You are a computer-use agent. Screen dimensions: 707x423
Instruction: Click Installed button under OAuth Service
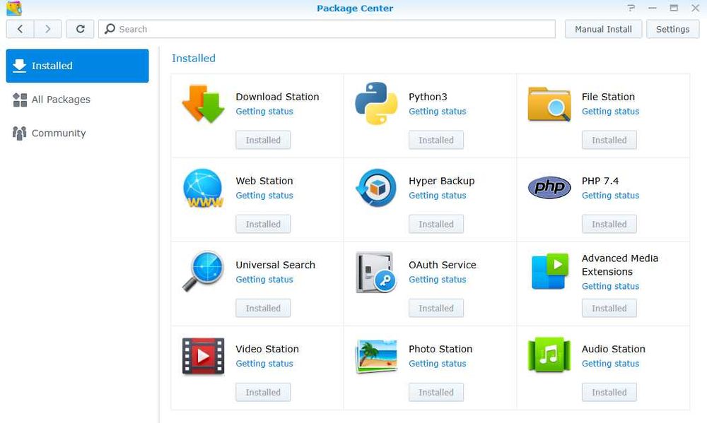click(436, 308)
